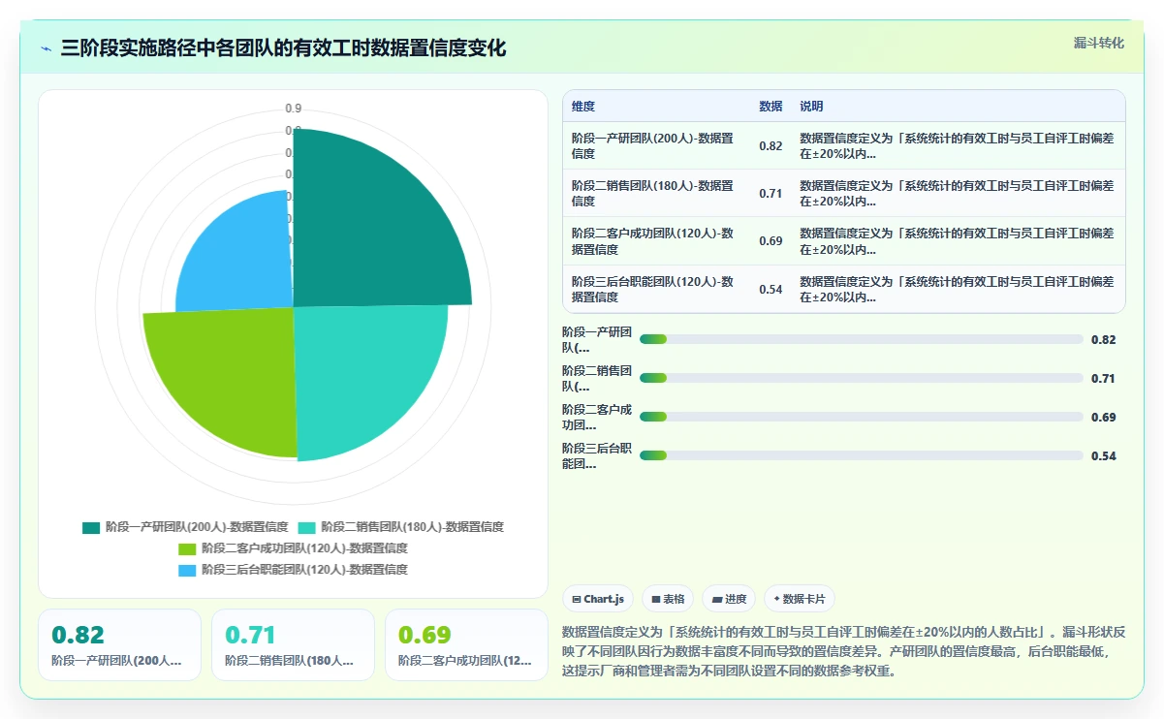Screen dimensions: 1164x719
Task: Click the progress bar for 阶段二客户成功团队
Action: coord(862,417)
